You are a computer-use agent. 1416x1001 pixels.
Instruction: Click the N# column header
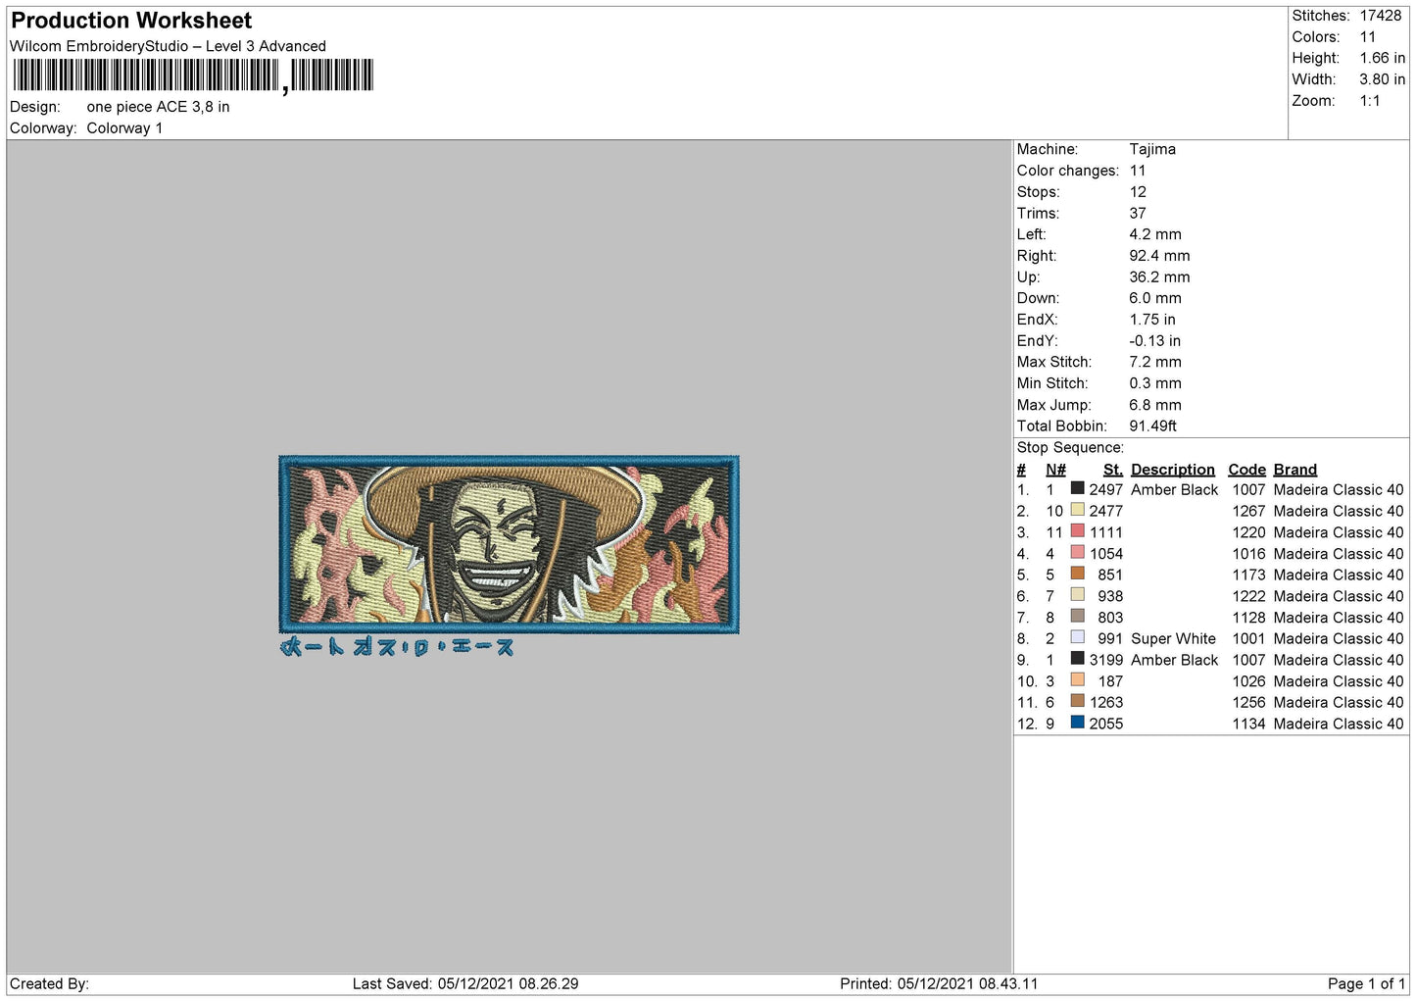pos(1055,470)
